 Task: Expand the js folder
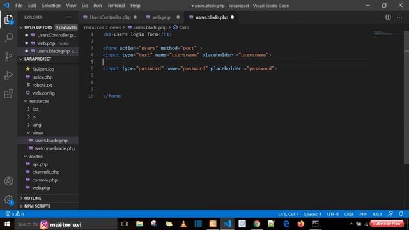(29, 116)
